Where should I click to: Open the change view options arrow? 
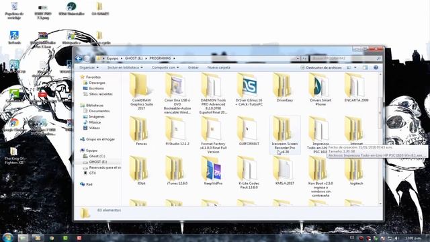355,67
